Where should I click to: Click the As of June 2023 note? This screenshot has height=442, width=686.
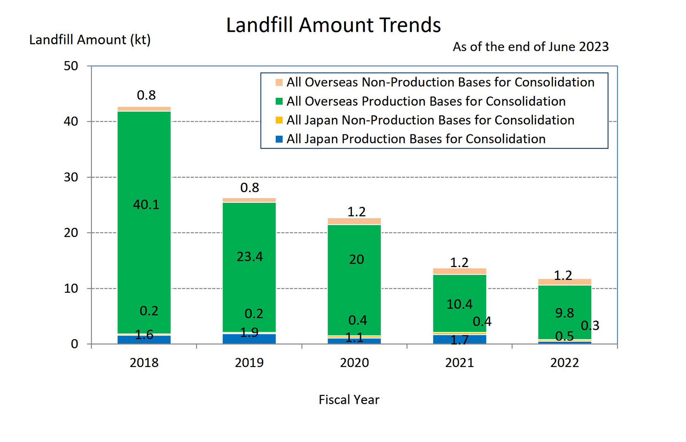pos(531,47)
